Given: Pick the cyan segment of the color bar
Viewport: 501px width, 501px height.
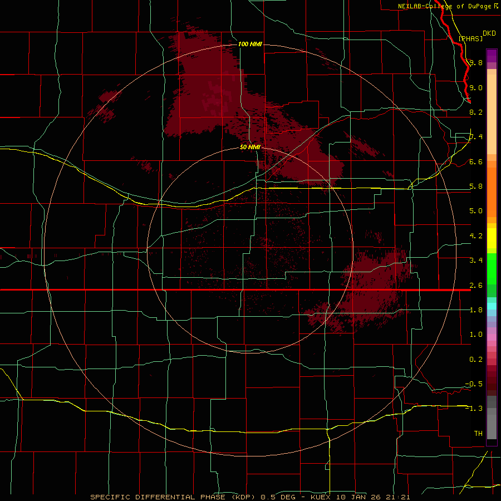Looking at the screenshot, I should (492, 306).
